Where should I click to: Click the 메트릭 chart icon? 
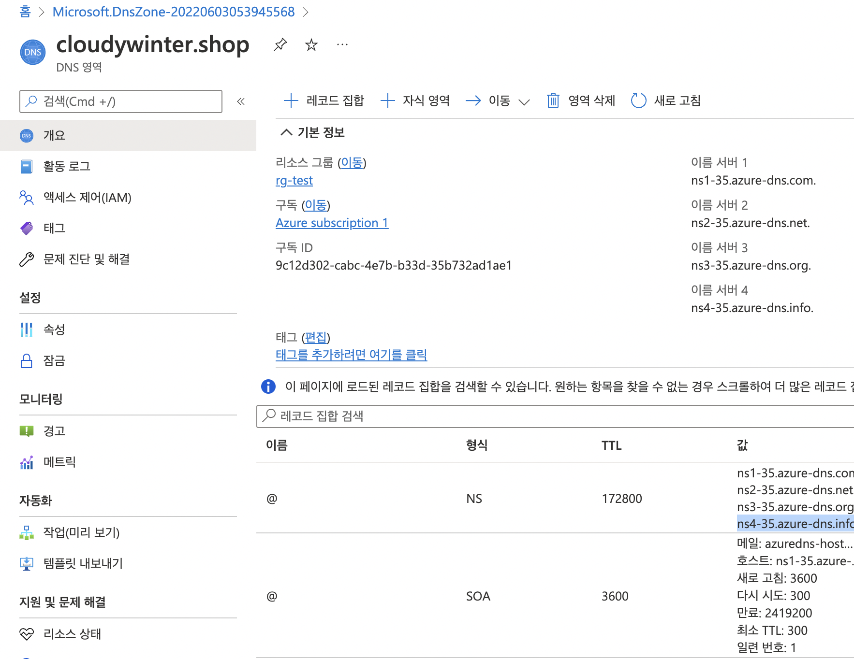tap(27, 462)
